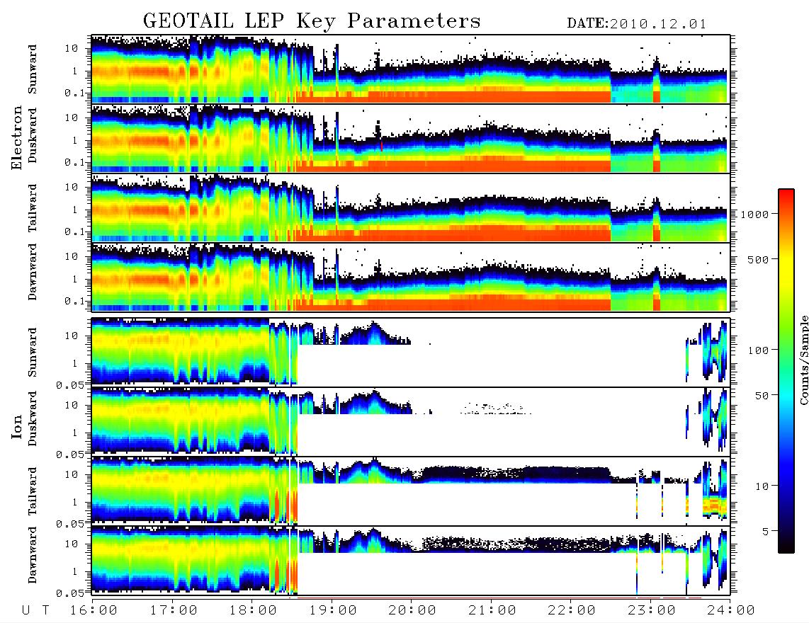Click the 21:00 time tick label
Viewport: 809px width, 623px height.
tap(492, 611)
